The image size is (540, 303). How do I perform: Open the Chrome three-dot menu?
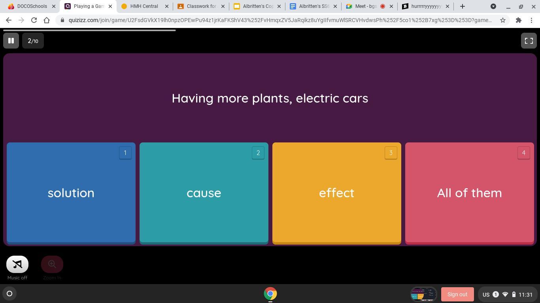(531, 20)
